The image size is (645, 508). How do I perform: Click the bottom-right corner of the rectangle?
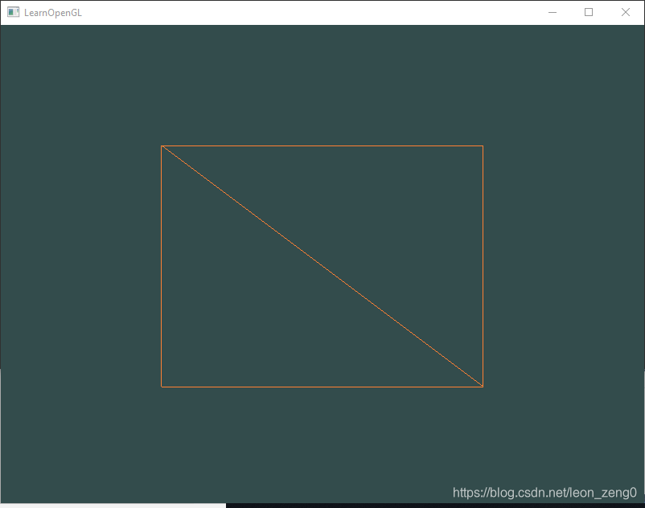(x=482, y=386)
